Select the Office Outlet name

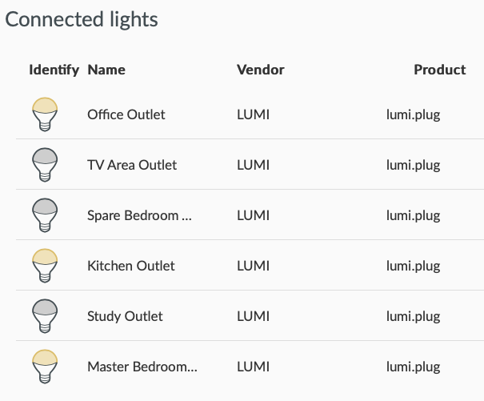click(x=126, y=114)
